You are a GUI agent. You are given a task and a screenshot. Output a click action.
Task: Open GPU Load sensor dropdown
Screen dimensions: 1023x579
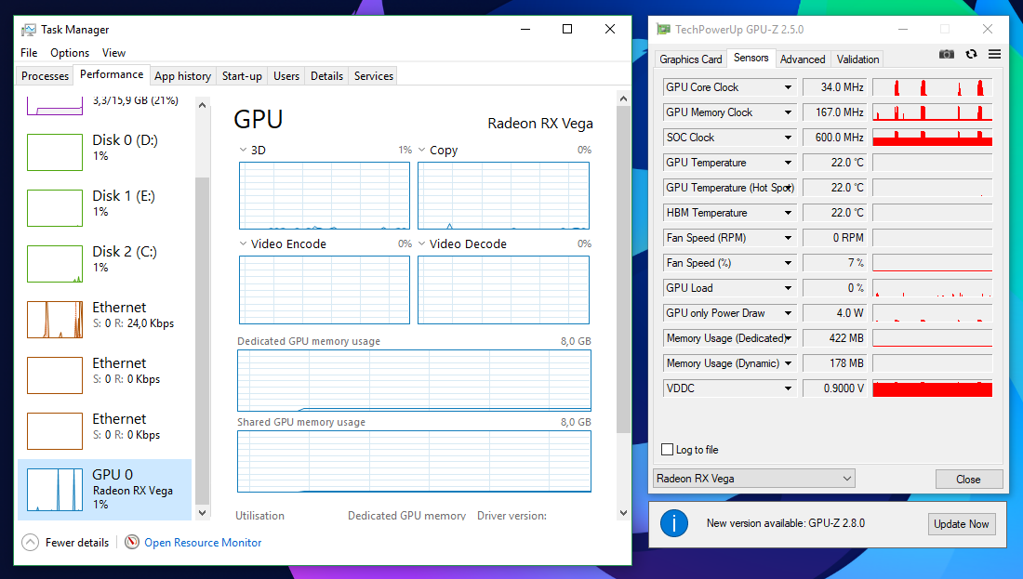pos(788,288)
